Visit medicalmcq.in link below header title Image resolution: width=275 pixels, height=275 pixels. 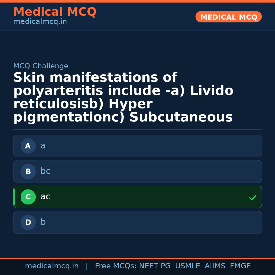(x=40, y=22)
